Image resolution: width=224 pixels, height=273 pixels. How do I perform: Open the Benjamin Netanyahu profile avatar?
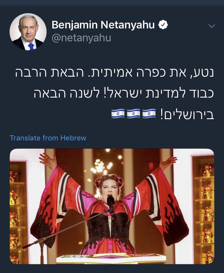28,32
